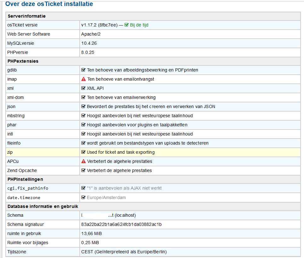304x258 pixels.
Task: Click 'Used for ticket and task exporting'
Action: (121, 152)
